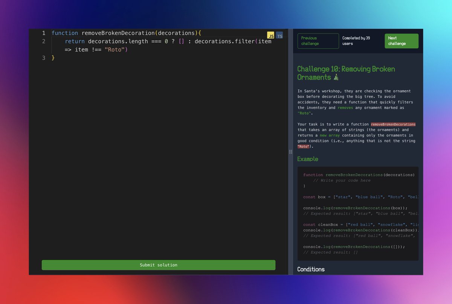452x304 pixels.
Task: Click the 'const cleanBox' line in the example
Action: [x=360, y=225]
